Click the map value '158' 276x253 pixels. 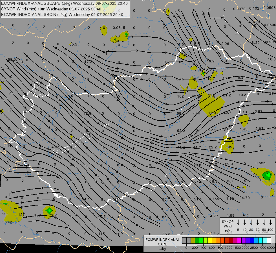pyautogui.click(x=5, y=214)
